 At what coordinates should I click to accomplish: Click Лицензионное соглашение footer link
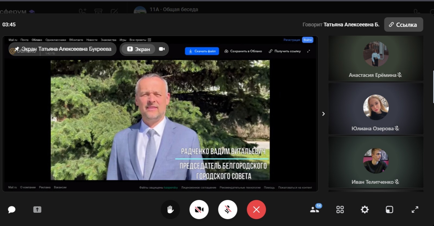tap(199, 187)
